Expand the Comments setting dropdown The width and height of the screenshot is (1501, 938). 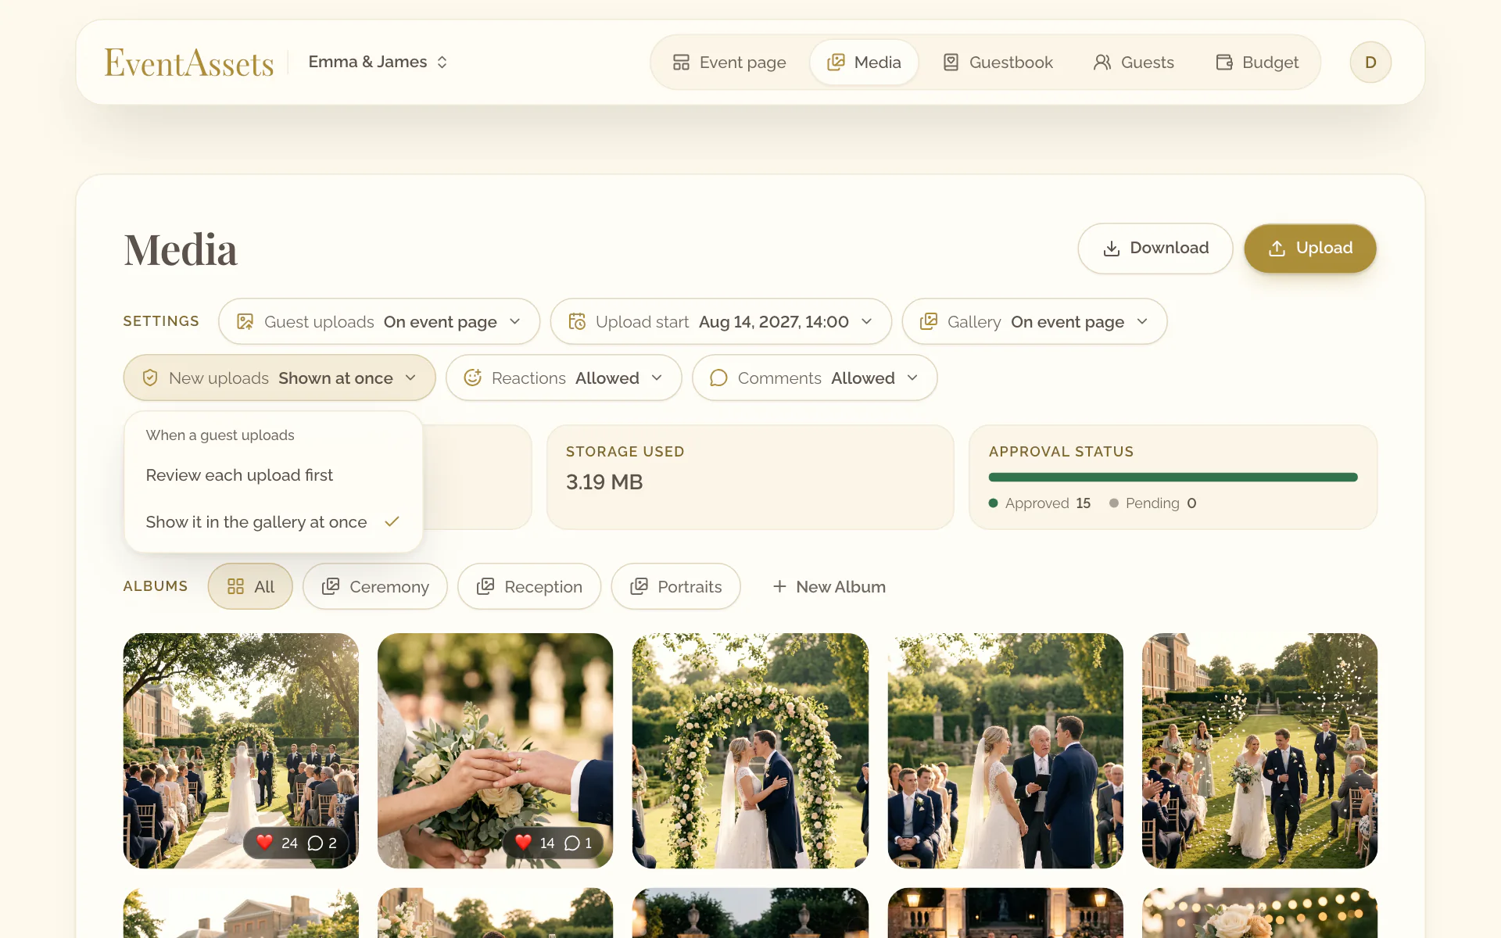[815, 378]
